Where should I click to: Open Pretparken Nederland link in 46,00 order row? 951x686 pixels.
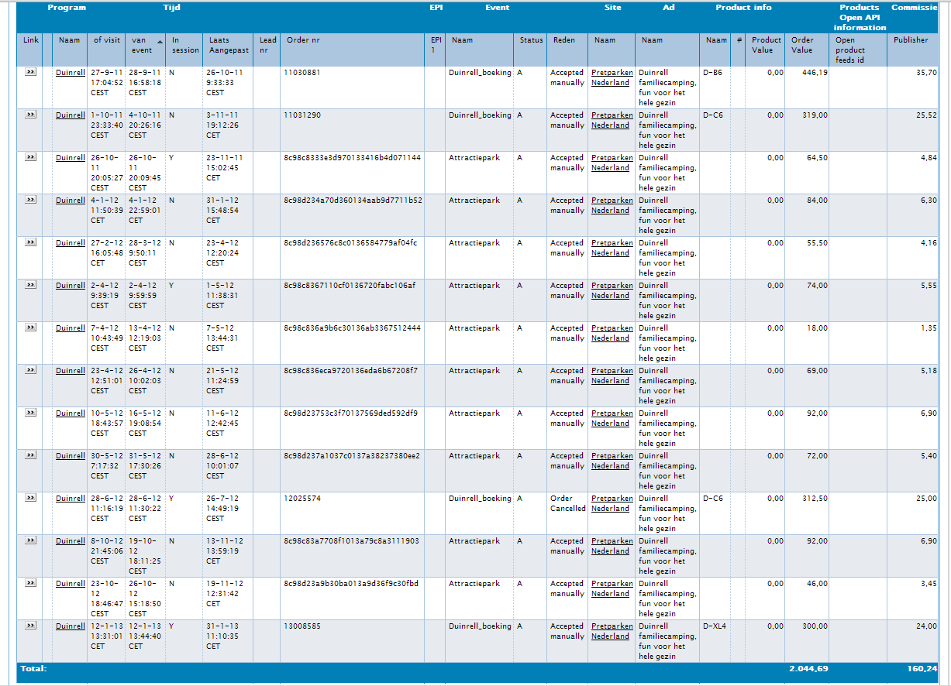click(612, 588)
